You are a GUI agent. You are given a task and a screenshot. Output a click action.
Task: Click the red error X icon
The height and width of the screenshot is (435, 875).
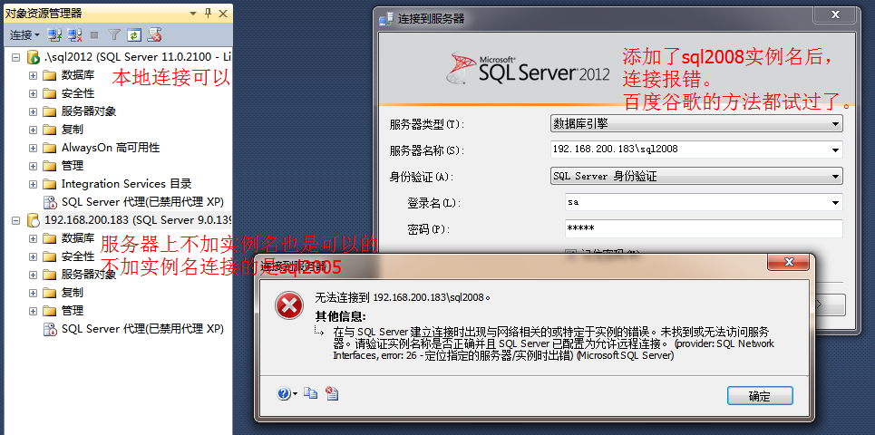tap(289, 306)
